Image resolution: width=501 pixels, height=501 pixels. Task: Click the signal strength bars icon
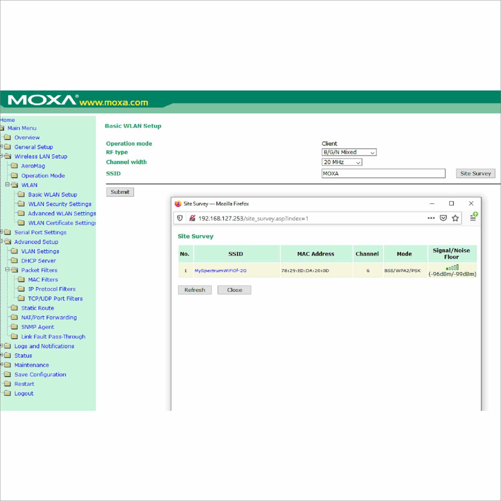point(452,267)
